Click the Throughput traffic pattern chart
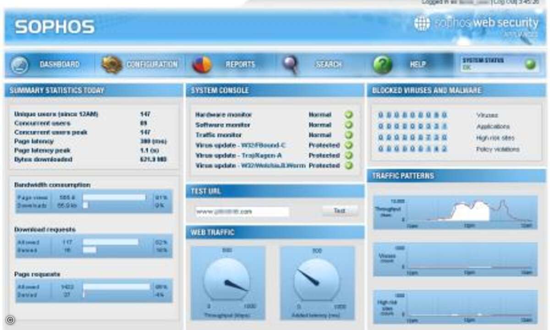 click(x=455, y=212)
